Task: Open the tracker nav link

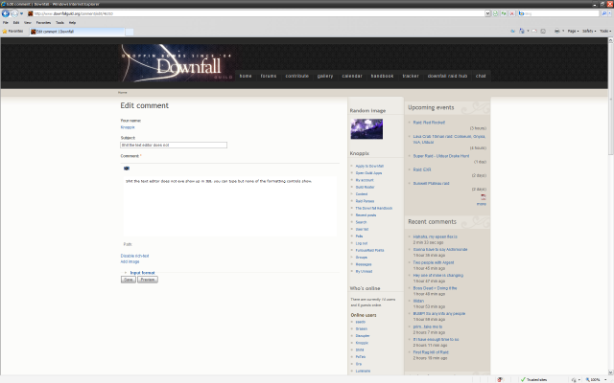Action: point(411,77)
